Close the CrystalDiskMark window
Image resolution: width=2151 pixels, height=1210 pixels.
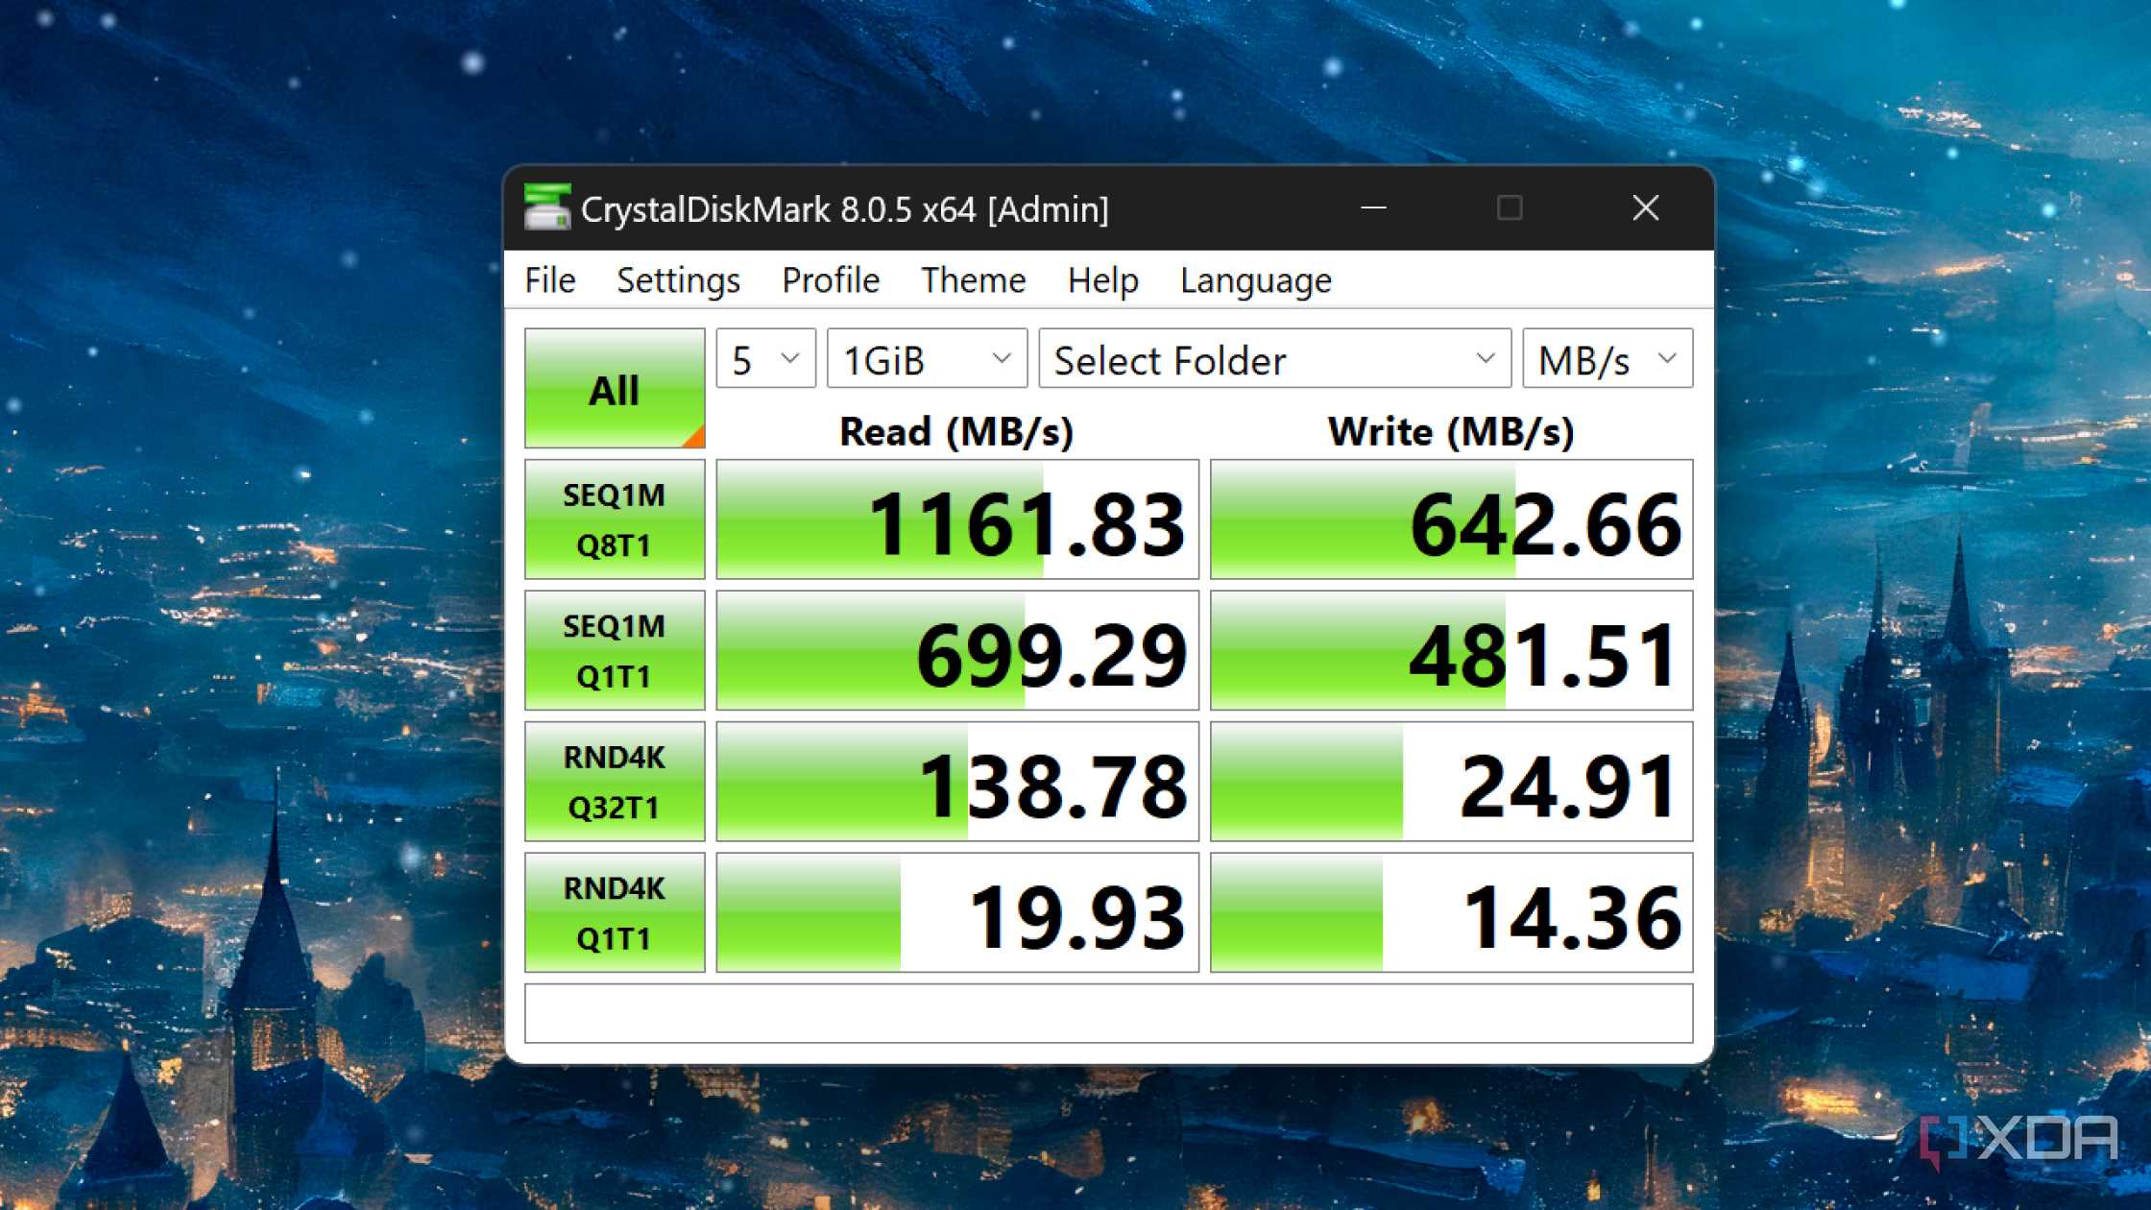1646,207
